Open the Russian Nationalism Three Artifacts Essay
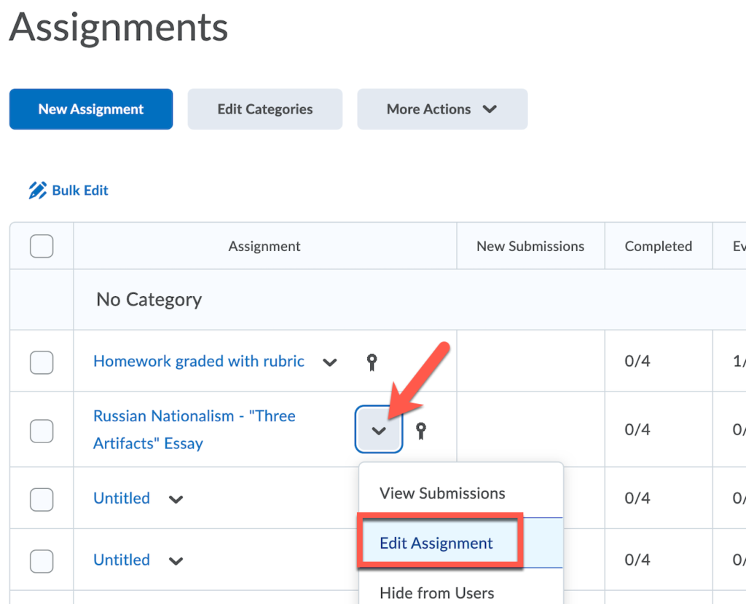Viewport: 746px width, 604px height. tap(194, 429)
